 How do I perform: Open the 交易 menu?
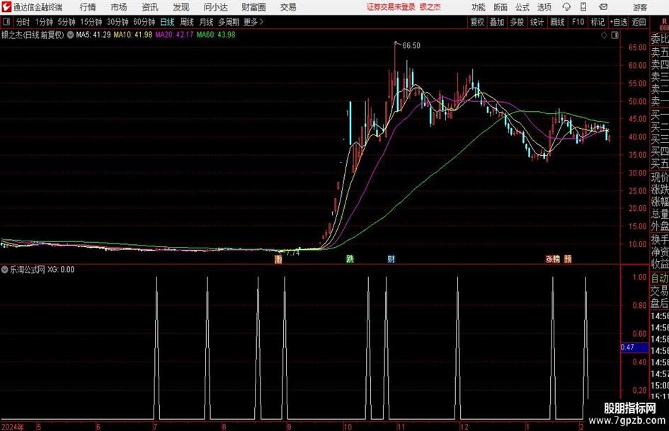288,7
